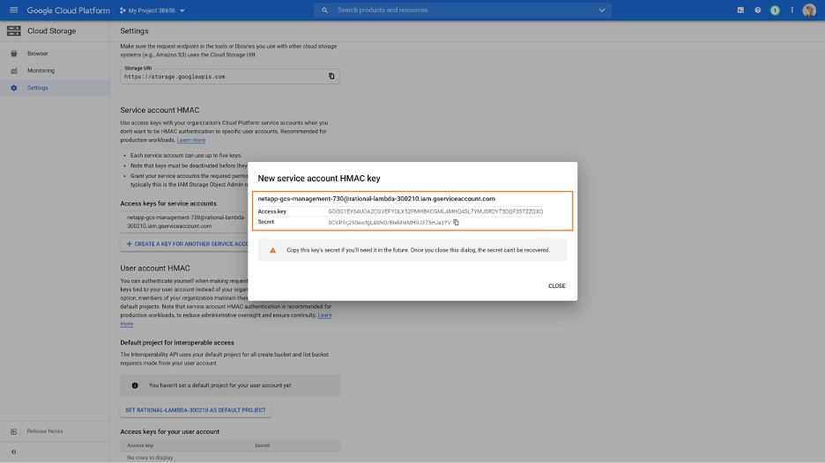Select Settings in the sidebar
Screen dimensions: 825x463
tap(37, 88)
